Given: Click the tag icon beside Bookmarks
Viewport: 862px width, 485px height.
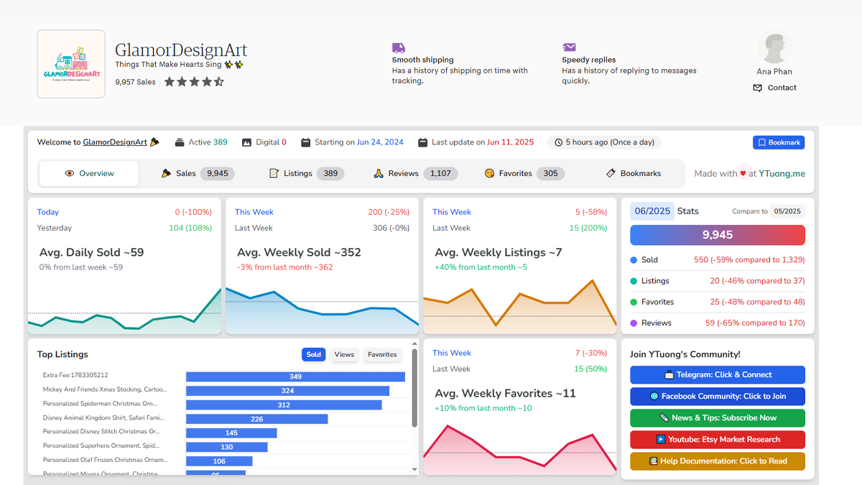Looking at the screenshot, I should (611, 173).
